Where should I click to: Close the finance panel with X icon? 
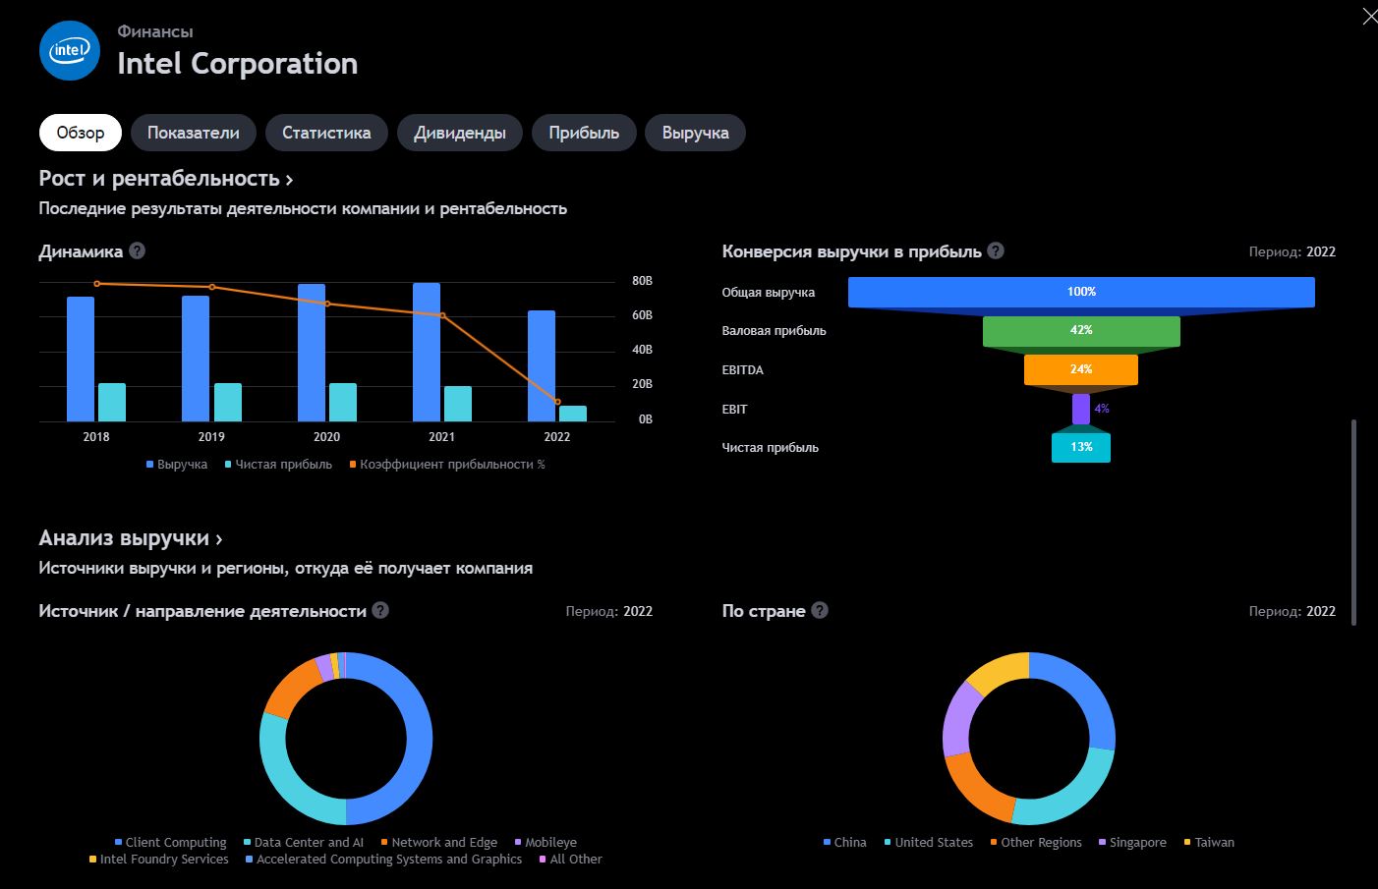[x=1369, y=17]
